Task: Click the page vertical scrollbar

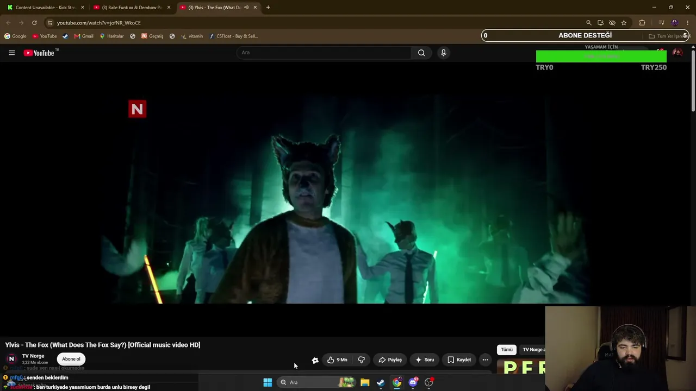Action: tap(693, 81)
